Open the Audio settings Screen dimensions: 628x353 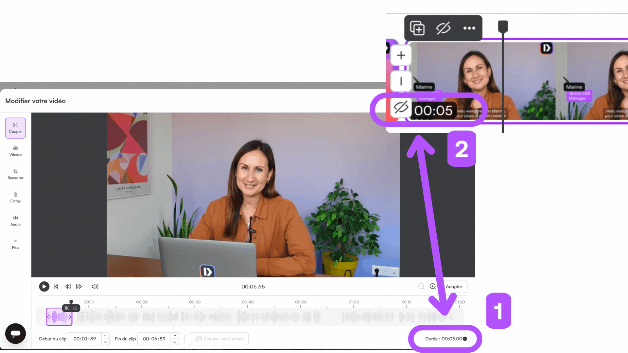point(15,221)
